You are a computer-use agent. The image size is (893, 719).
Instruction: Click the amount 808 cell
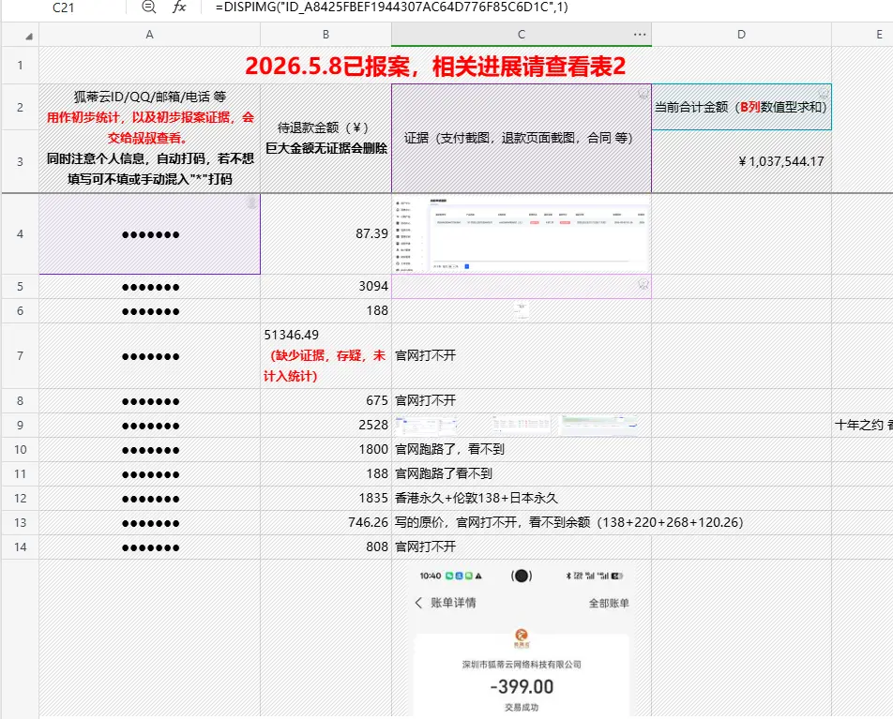[325, 547]
